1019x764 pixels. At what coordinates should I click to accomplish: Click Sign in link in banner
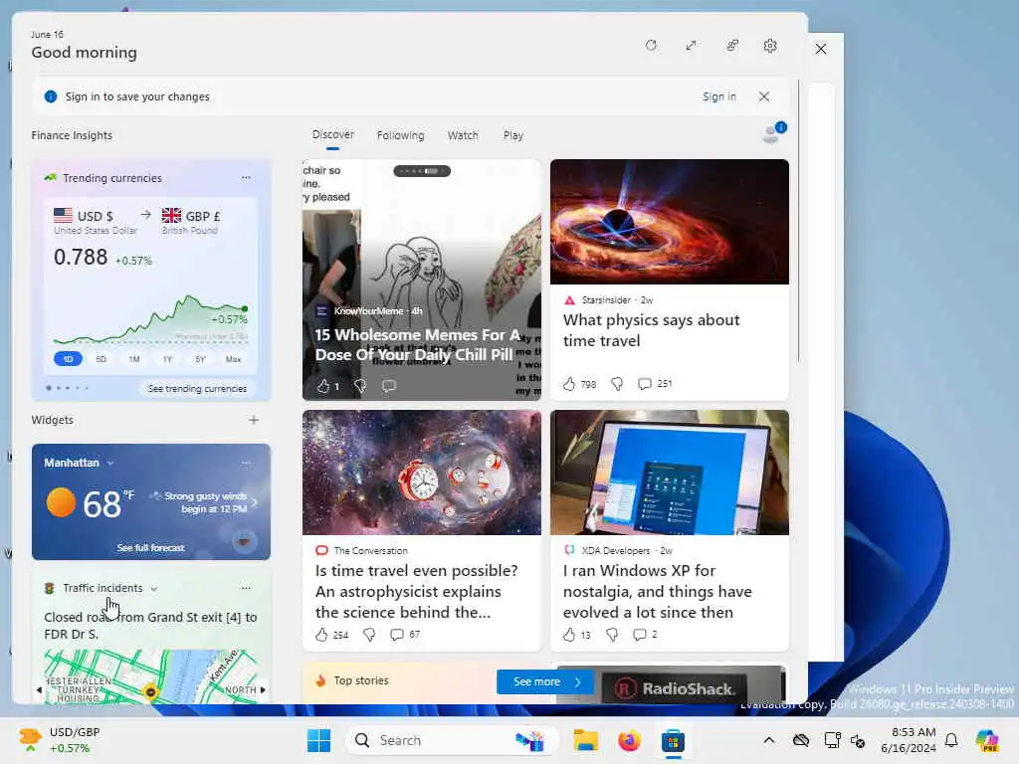719,96
